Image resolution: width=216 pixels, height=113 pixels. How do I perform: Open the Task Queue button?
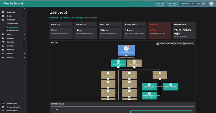(172, 4)
